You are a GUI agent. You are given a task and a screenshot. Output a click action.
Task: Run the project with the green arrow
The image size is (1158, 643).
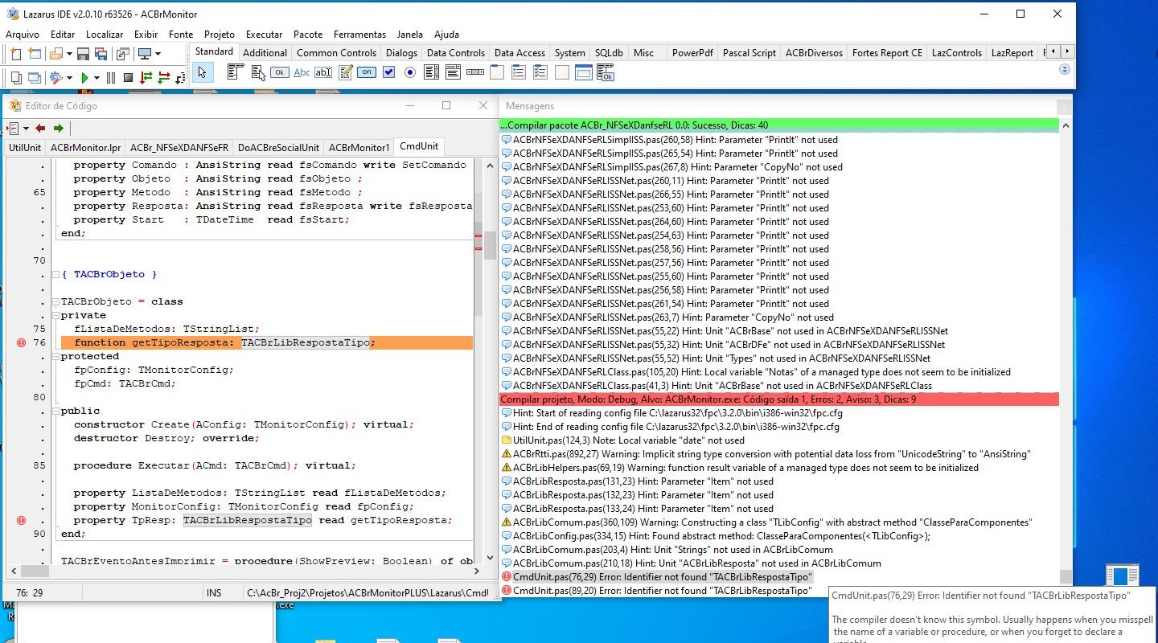pyautogui.click(x=84, y=78)
